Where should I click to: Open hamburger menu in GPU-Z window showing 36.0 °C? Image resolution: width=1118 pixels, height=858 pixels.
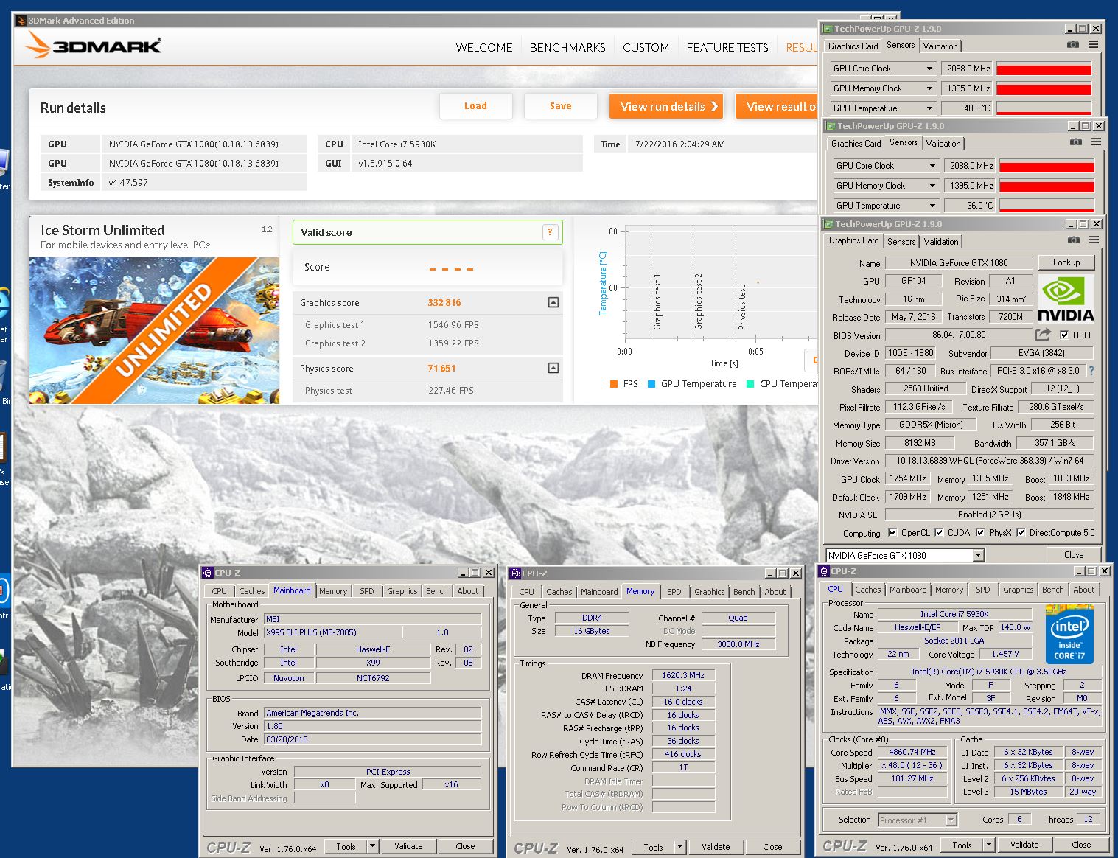(1096, 142)
